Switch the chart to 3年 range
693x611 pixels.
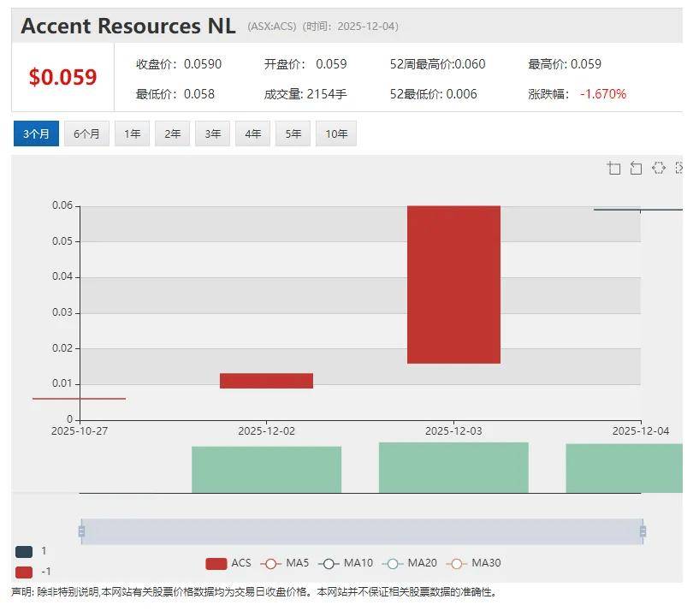[213, 133]
